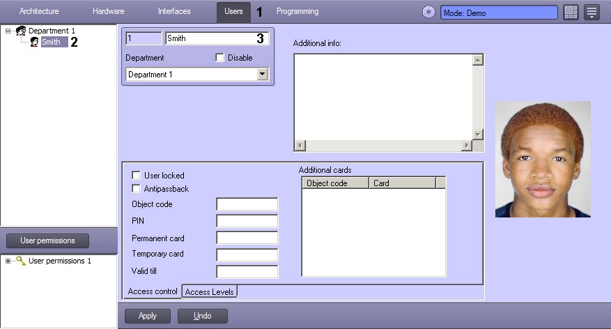Image resolution: width=611 pixels, height=329 pixels.
Task: Select User permissions 1 tree label
Action: 60,261
